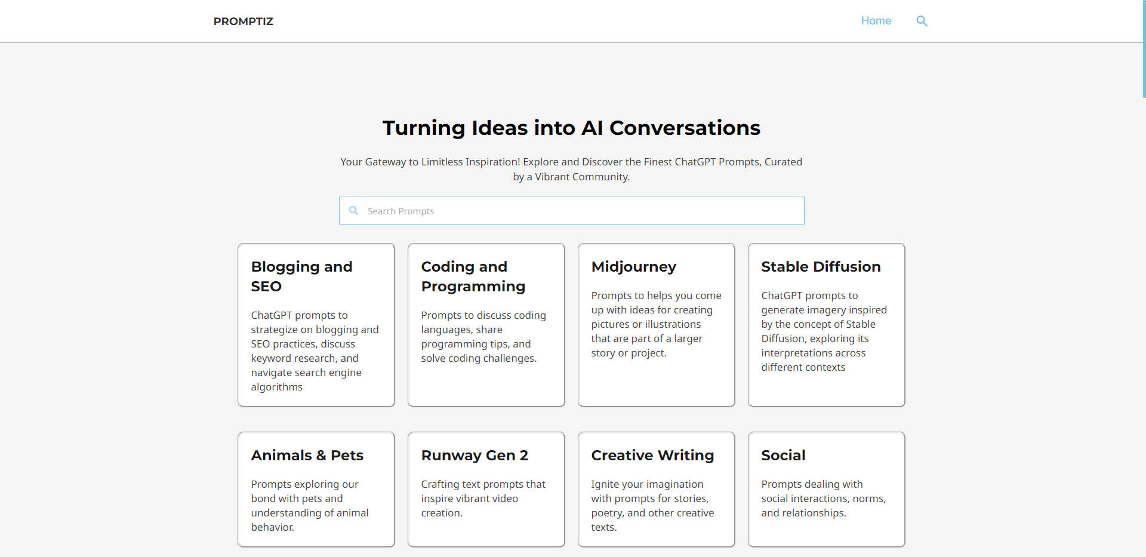
Task: Click the Creative Writing heading text
Action: (x=652, y=456)
